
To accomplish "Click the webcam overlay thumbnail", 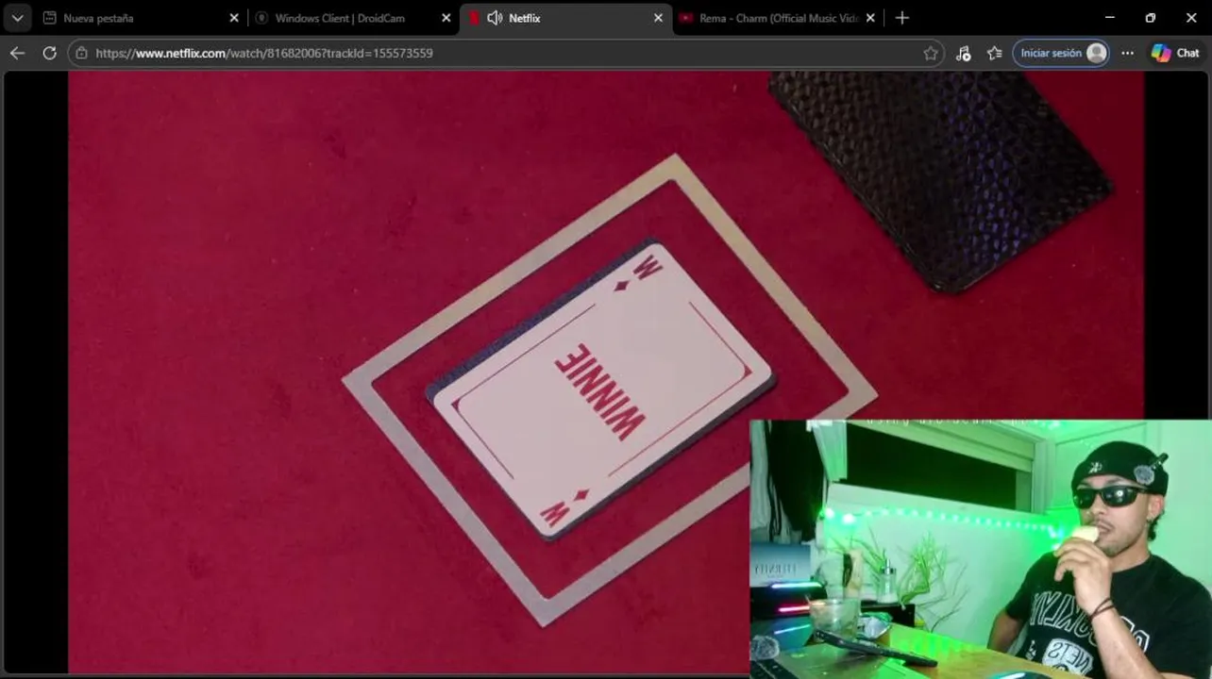I will click(980, 549).
